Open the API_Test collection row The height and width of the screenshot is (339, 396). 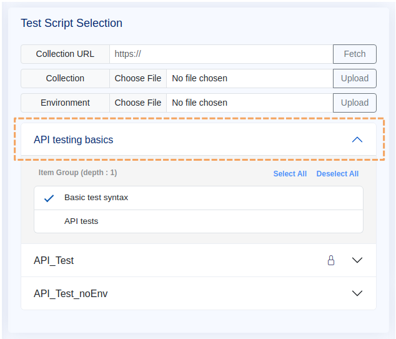(x=199, y=260)
